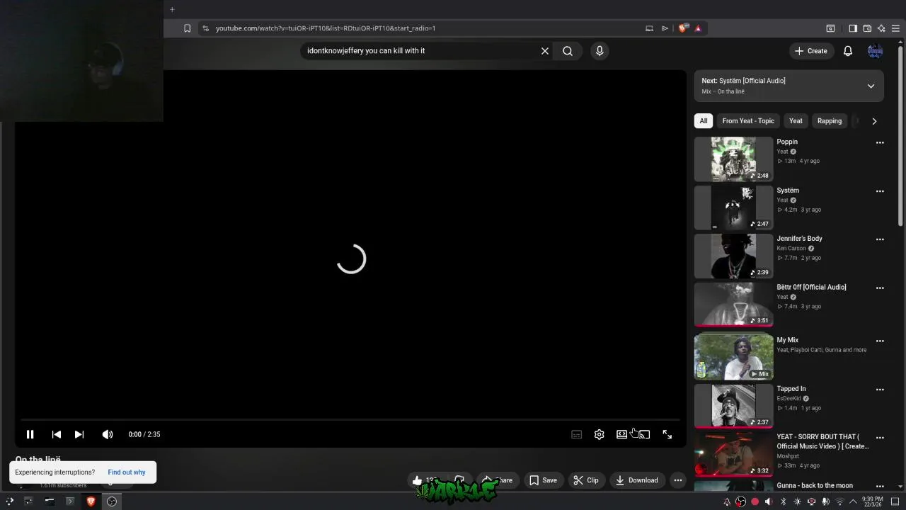Search with your voice microphone
906x510 pixels.
click(600, 51)
